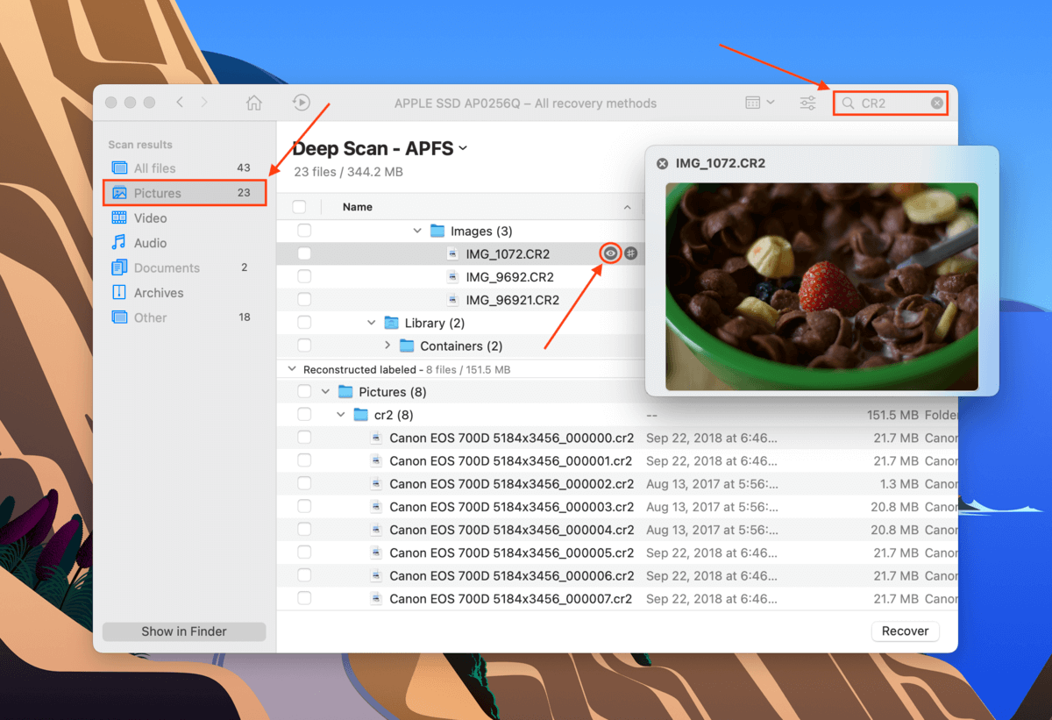The width and height of the screenshot is (1052, 720).
Task: Select checkbox for Canon EOS 700D 000003.cr2
Action: point(303,507)
